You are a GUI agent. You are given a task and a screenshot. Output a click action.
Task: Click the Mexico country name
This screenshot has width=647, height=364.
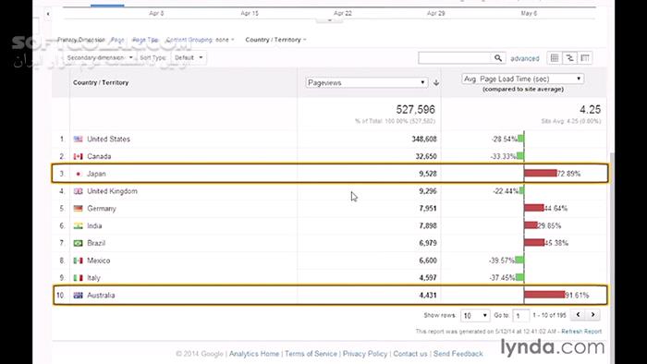(x=99, y=261)
